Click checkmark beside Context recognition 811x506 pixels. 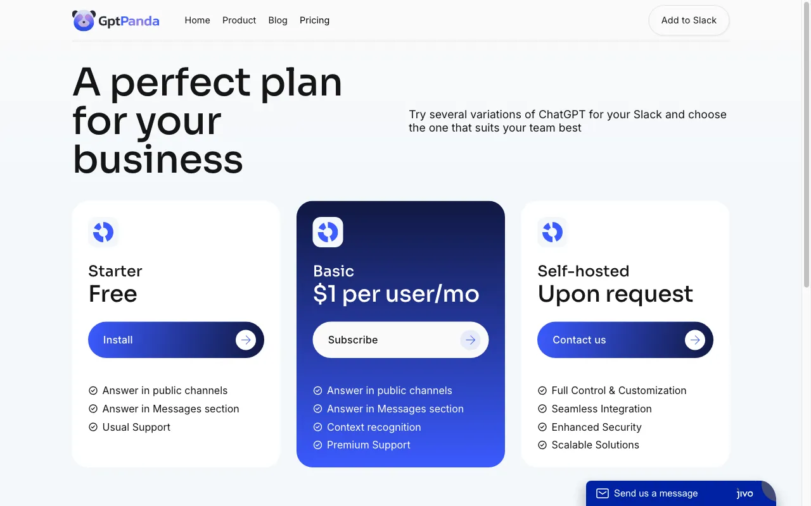click(x=318, y=427)
